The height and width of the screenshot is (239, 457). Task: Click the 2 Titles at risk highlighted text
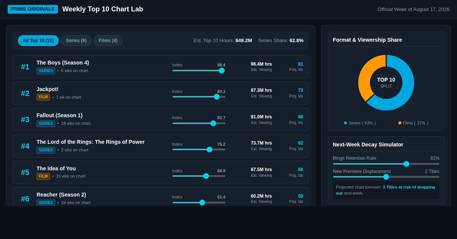click(409, 187)
